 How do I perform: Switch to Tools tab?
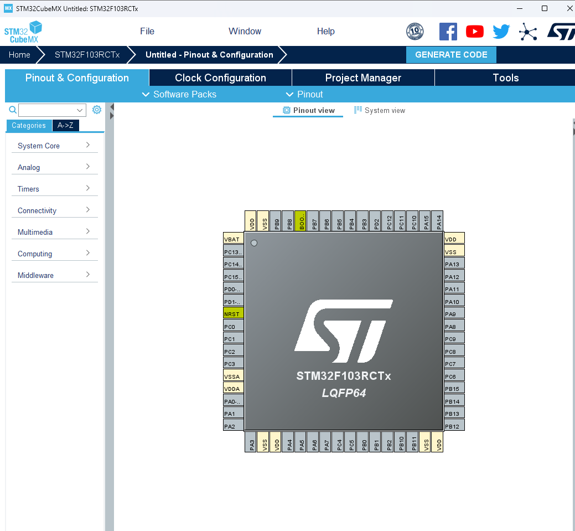505,78
